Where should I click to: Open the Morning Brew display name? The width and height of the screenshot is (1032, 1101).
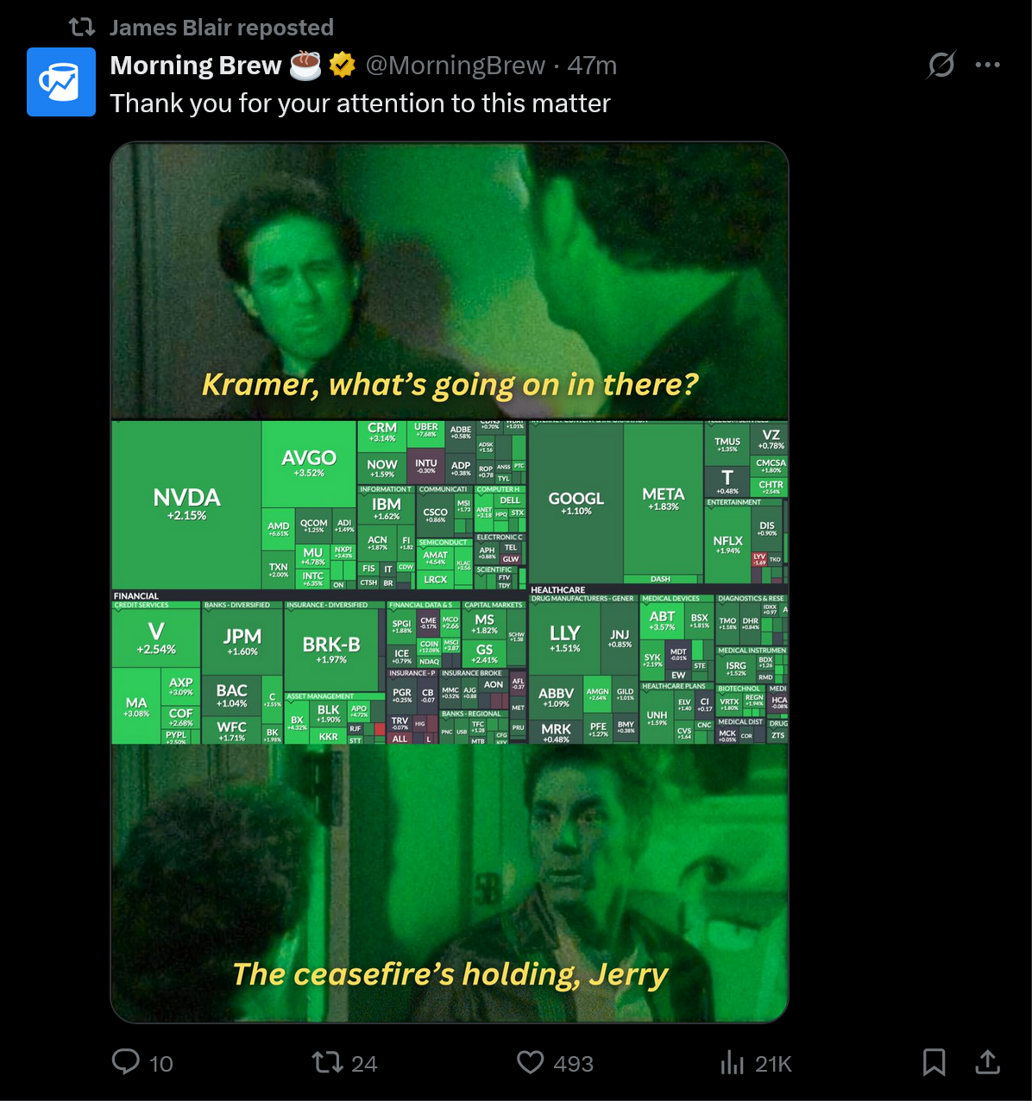(196, 66)
